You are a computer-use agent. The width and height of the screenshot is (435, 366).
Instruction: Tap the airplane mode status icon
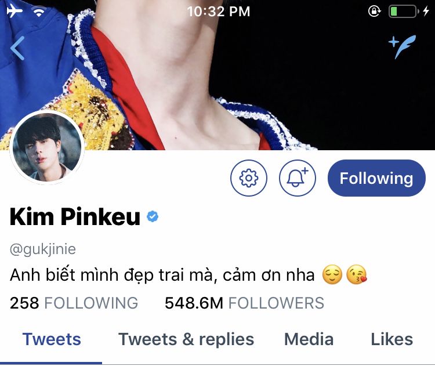(x=14, y=12)
